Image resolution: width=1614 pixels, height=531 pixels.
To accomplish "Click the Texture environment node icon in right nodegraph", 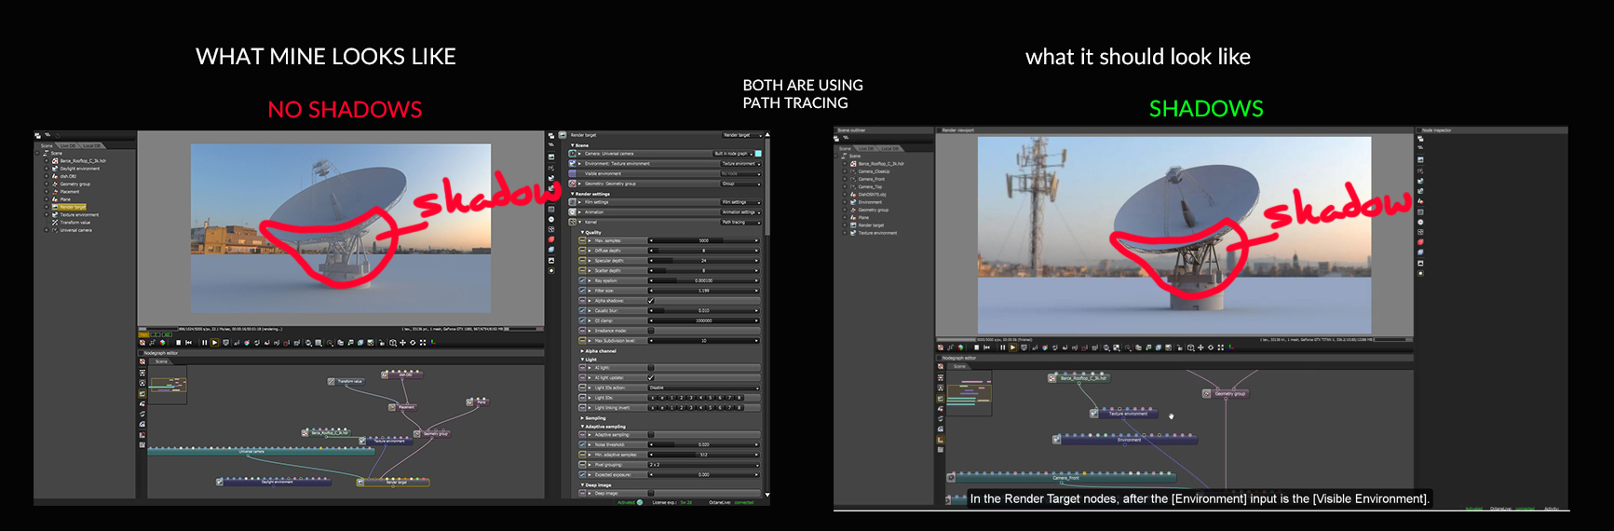I will 1093,414.
